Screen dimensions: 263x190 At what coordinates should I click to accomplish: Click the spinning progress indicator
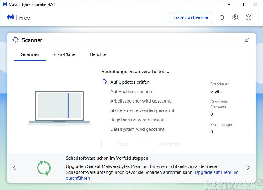(x=104, y=82)
